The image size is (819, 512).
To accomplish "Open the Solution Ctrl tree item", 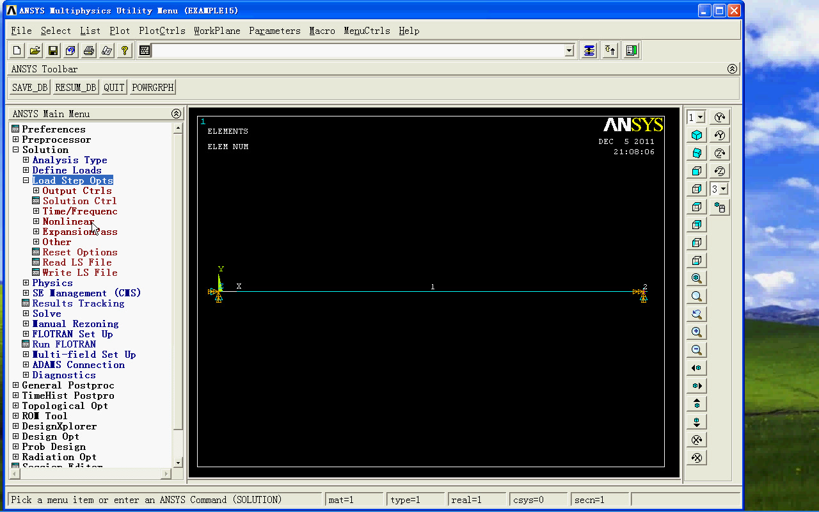I will pos(79,201).
